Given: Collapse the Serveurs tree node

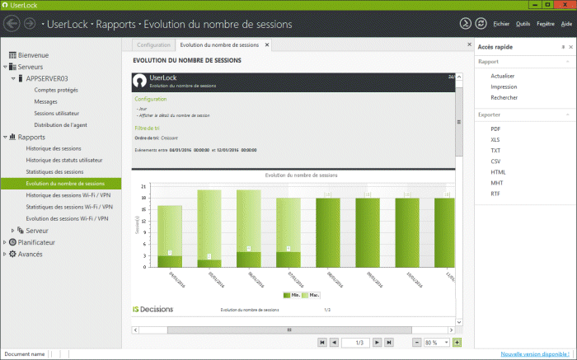Looking at the screenshot, I should (5, 67).
